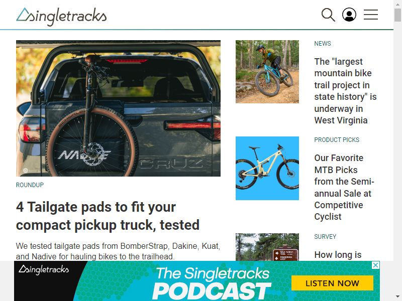
Task: Click the Singletracks logo in header
Action: coord(61,17)
